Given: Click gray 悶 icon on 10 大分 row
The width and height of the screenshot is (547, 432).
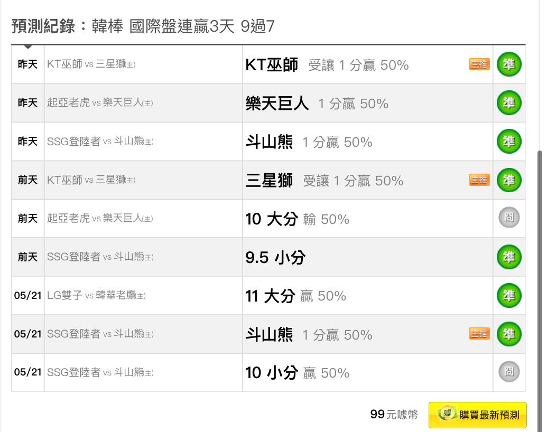Looking at the screenshot, I should [509, 218].
